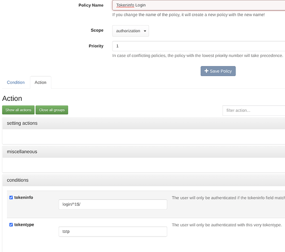Click the tokeninfo label text

(24, 198)
